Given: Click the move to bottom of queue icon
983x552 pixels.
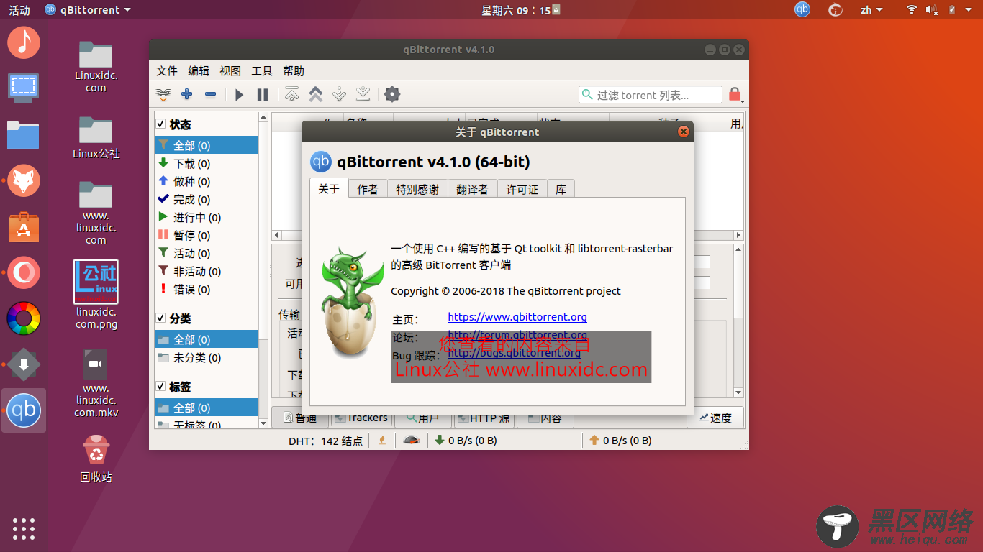Looking at the screenshot, I should [x=363, y=94].
